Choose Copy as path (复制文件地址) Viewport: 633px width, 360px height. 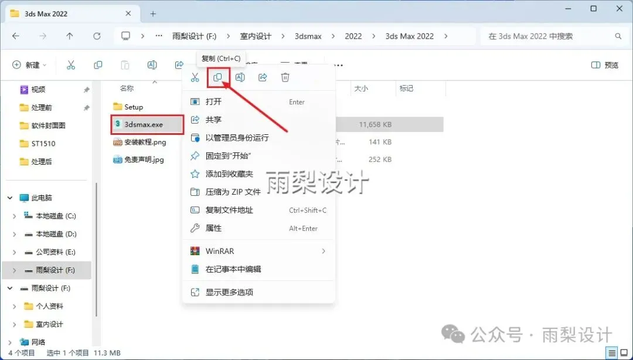tap(258, 210)
